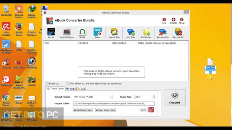Click the Add Folder toolbar icon
This screenshot has width=232, height=130.
(146, 33)
